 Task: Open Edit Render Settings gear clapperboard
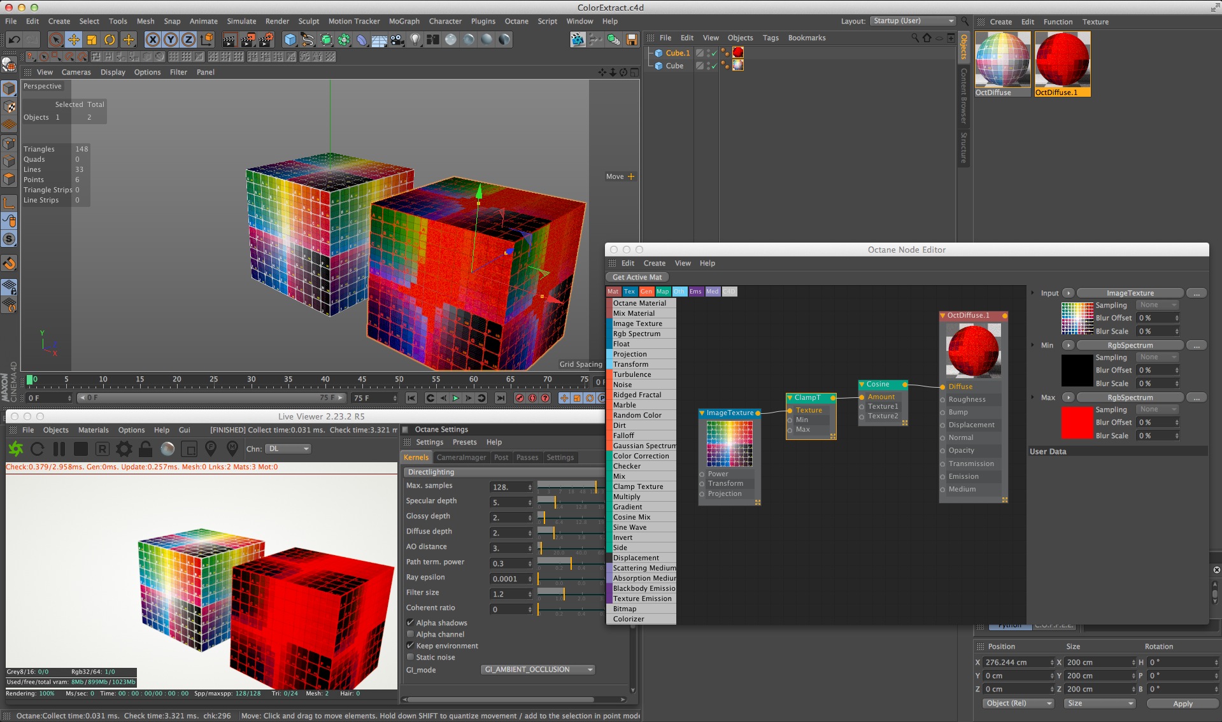pyautogui.click(x=266, y=39)
